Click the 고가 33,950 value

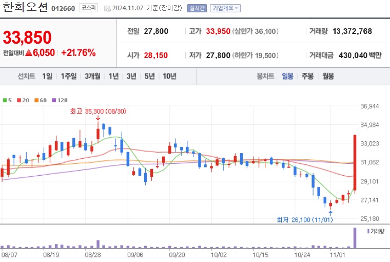point(218,31)
